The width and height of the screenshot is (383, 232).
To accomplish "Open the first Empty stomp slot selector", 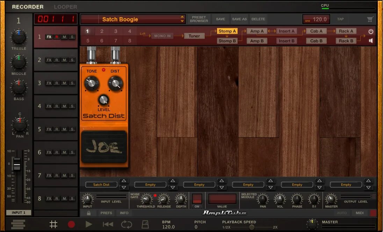I will tap(150, 184).
